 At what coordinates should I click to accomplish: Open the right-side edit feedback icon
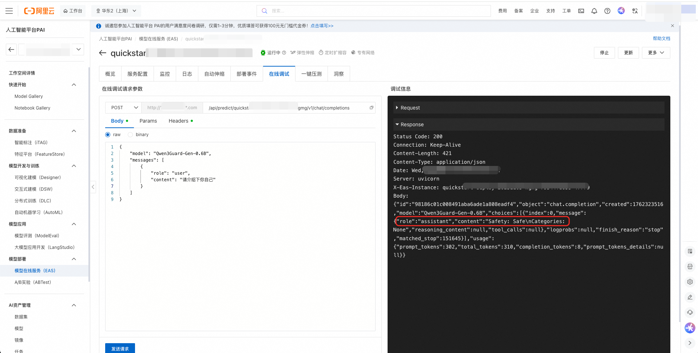[x=690, y=297]
